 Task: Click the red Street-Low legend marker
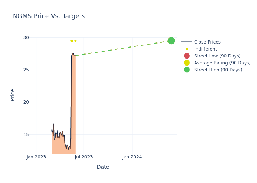(x=187, y=56)
